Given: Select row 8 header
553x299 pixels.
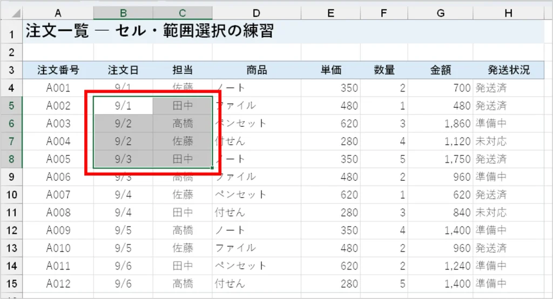Looking at the screenshot, I should [x=11, y=159].
